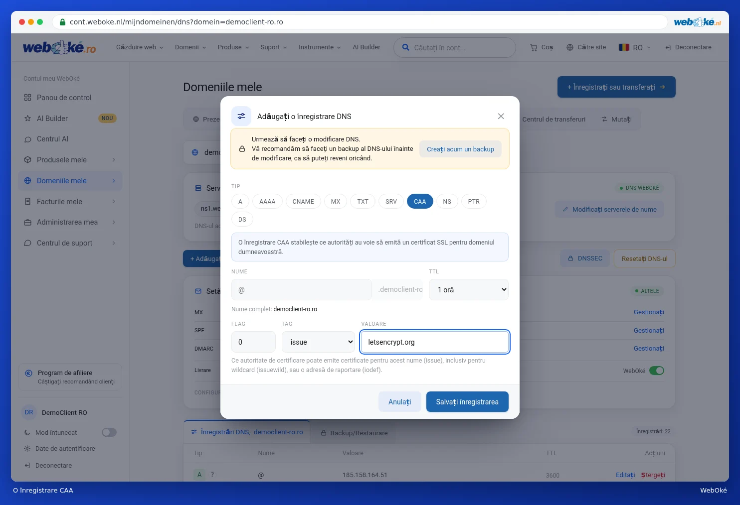
Task: Click the Panou de control grid icon
Action: pos(27,98)
